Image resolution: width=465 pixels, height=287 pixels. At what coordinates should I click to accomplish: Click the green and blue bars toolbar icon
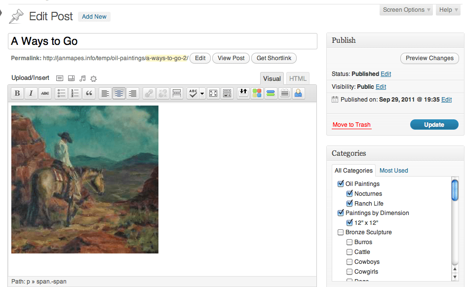pos(271,93)
